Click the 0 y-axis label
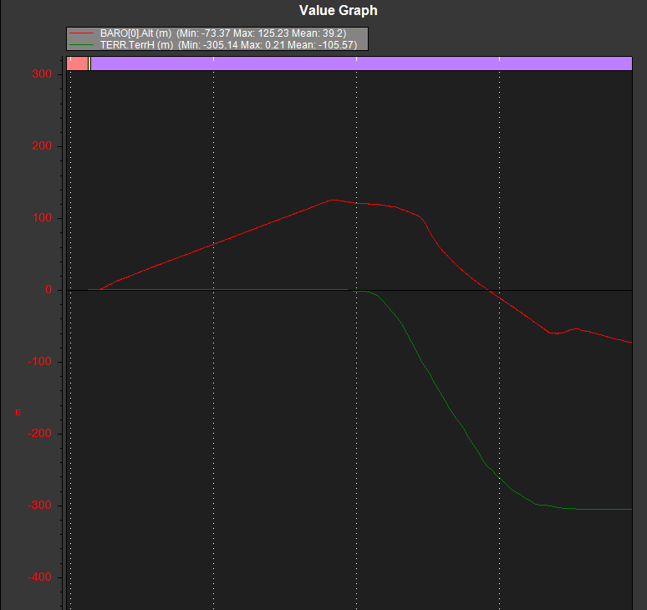Screen dimensions: 647x610 pyautogui.click(x=48, y=289)
